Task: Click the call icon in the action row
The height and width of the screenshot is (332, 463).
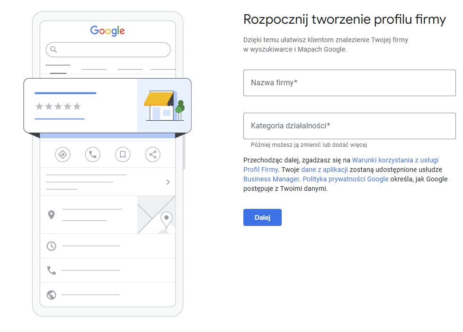Action: [92, 154]
